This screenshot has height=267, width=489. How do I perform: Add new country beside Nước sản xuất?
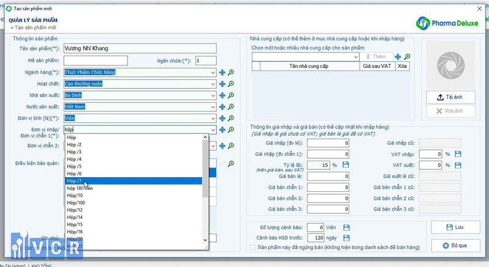(x=222, y=107)
